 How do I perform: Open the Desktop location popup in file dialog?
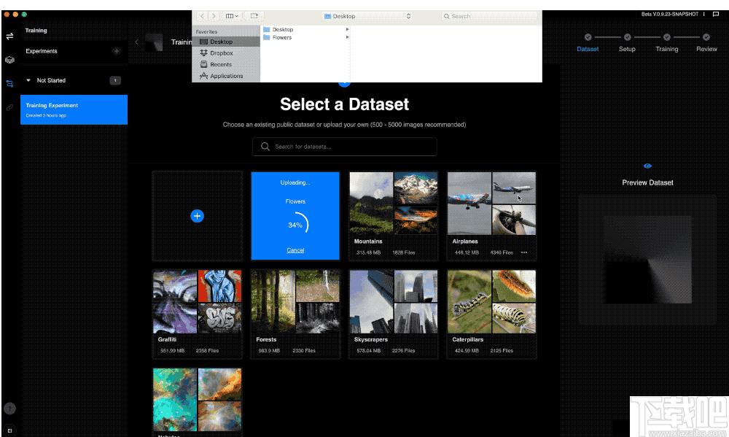pyautogui.click(x=367, y=16)
